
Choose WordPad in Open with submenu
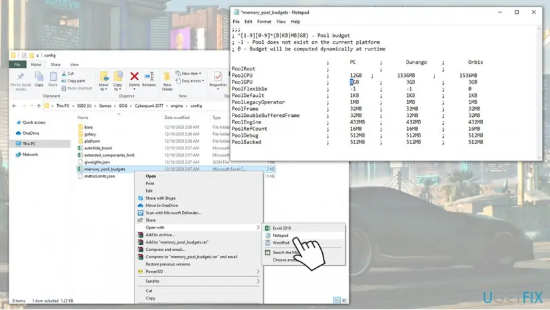[x=281, y=243]
